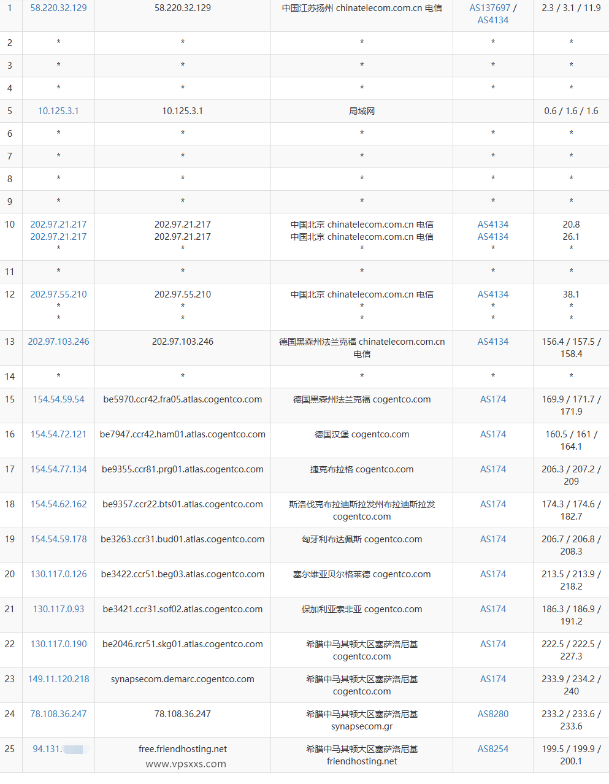Open IP link 154.54.77.134
609x784 pixels.
(x=58, y=469)
